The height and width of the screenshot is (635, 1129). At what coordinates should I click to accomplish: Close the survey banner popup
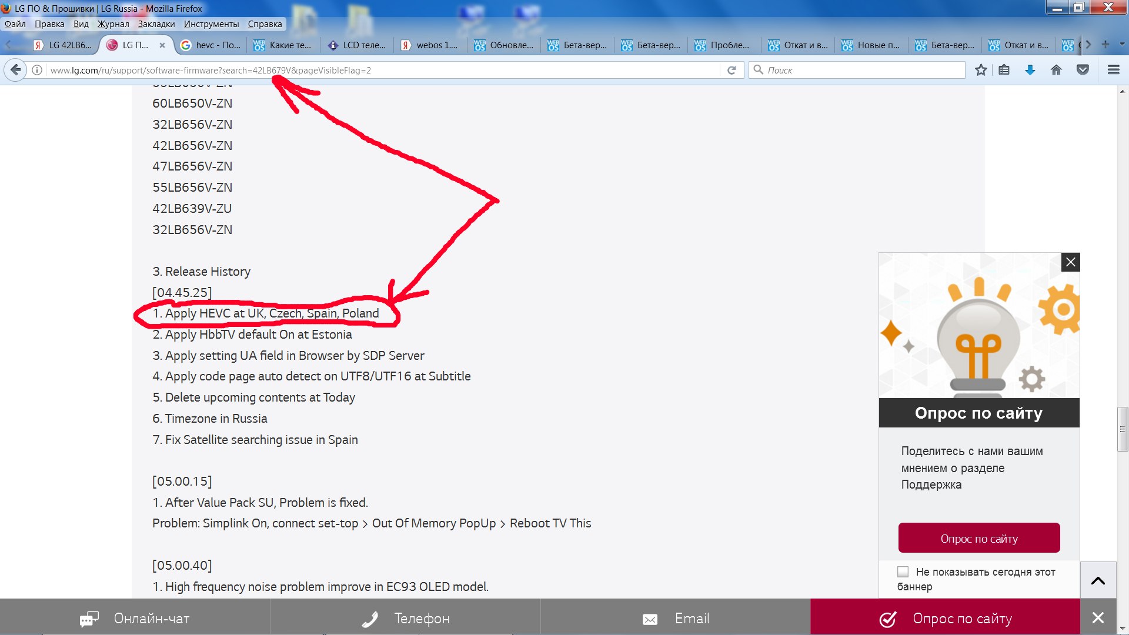tap(1071, 262)
